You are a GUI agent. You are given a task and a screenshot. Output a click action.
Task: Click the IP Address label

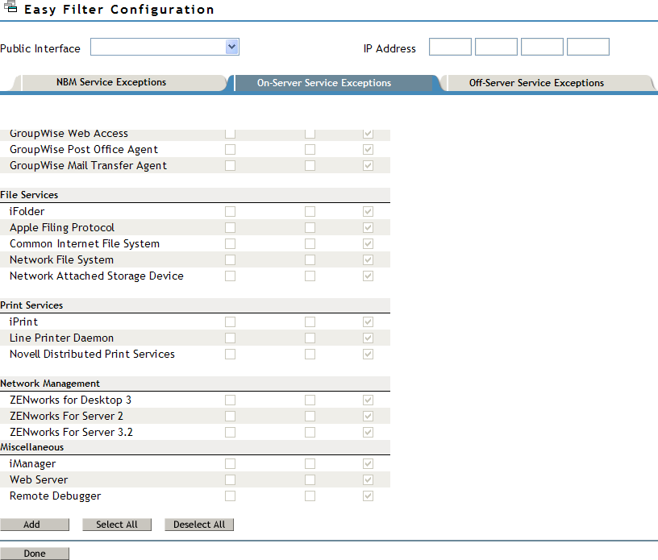click(x=389, y=48)
